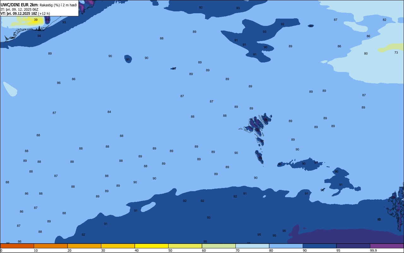Click the very light blue 70–80 swatch
Image resolution: width=404 pixels, height=253 pixels.
point(252,246)
